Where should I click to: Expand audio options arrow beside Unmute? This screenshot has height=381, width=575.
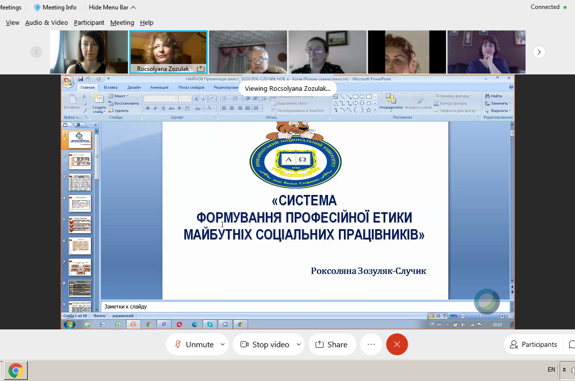(x=222, y=344)
